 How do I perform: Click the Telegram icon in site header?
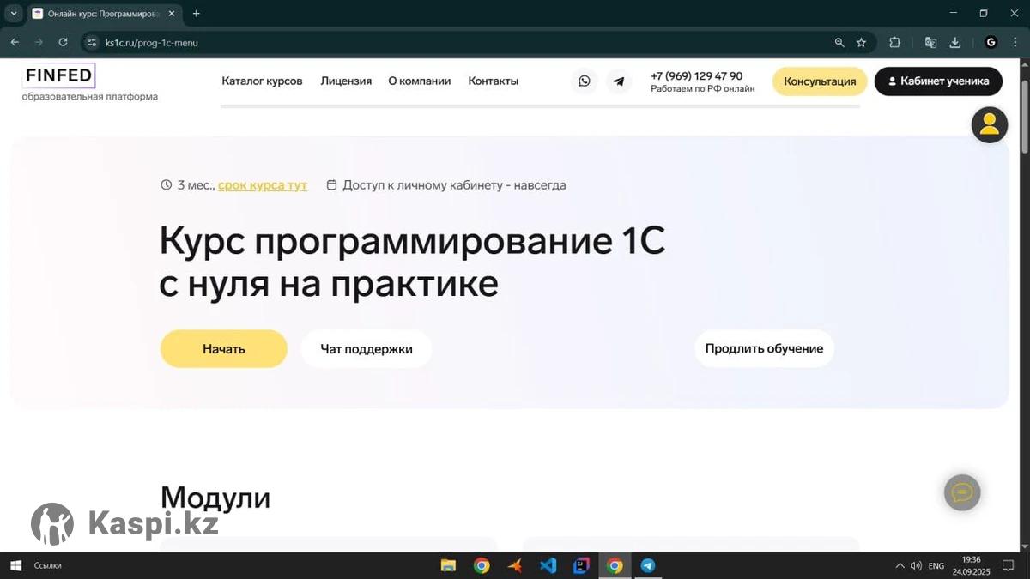(x=619, y=81)
